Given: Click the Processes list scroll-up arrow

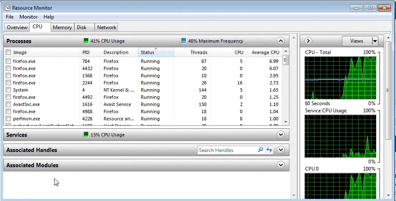Looking at the screenshot, I should (286, 51).
